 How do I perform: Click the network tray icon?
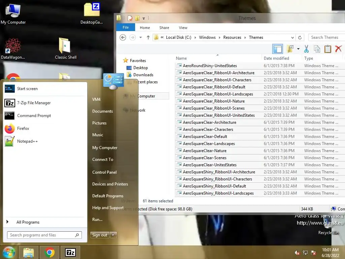[305, 253]
